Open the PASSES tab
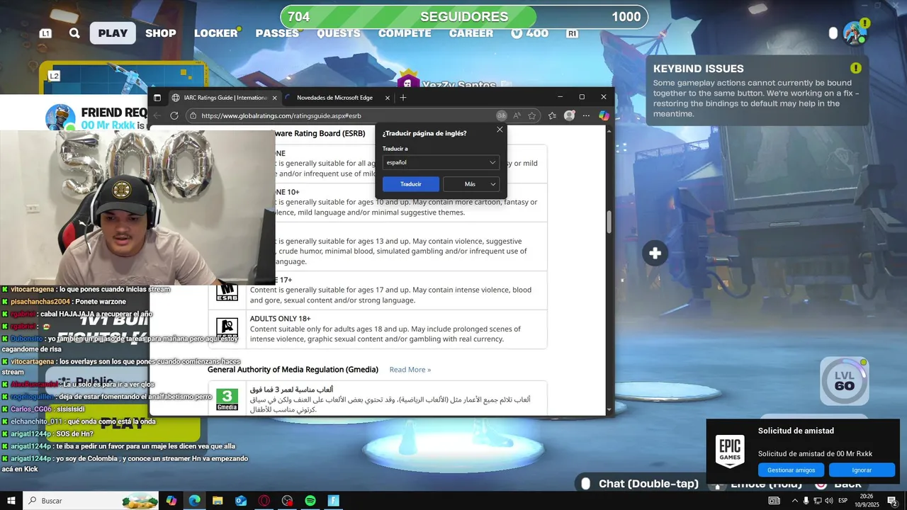Viewport: 907px width, 510px height. 277,33
